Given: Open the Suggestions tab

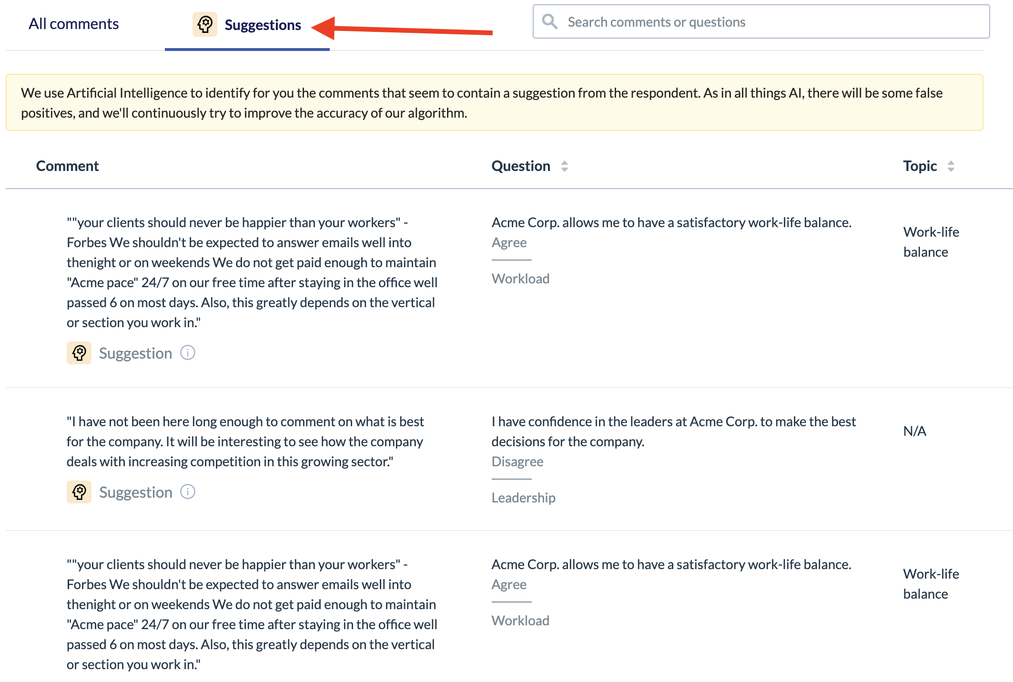Looking at the screenshot, I should 247,25.
